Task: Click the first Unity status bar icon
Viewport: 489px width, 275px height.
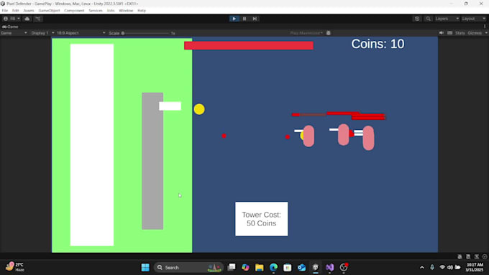Action: 460,256
